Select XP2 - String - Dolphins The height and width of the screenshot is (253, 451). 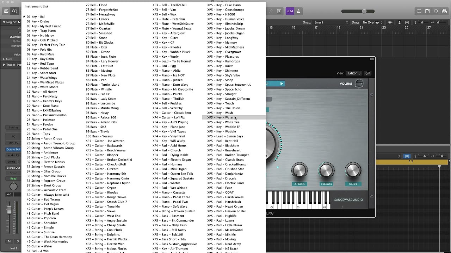coord(103,234)
